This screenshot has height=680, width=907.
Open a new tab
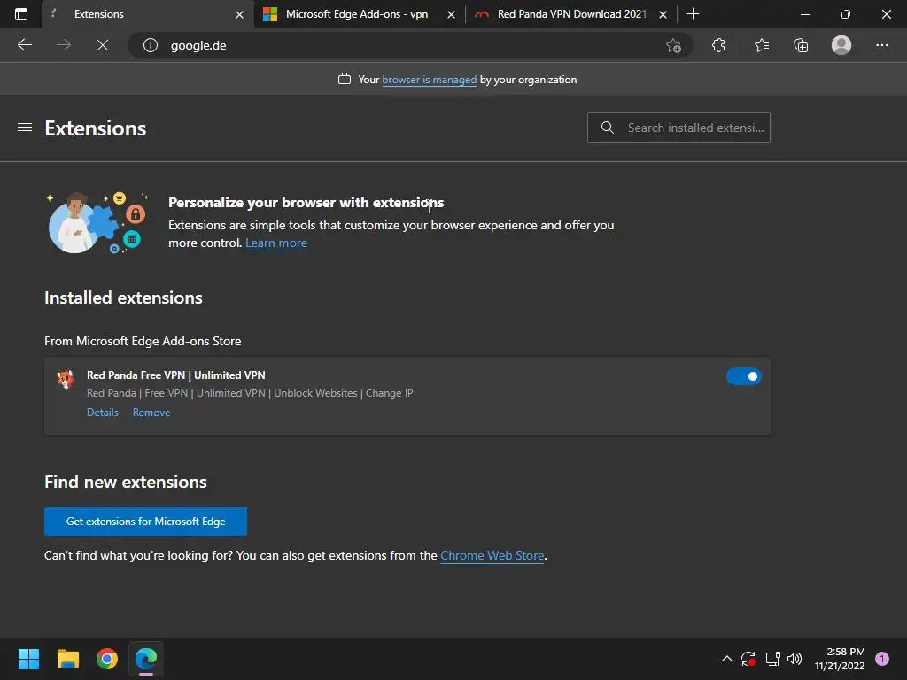pos(693,14)
